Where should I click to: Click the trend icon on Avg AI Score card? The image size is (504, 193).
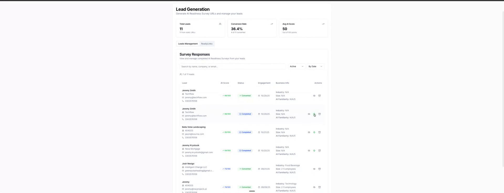323,24
